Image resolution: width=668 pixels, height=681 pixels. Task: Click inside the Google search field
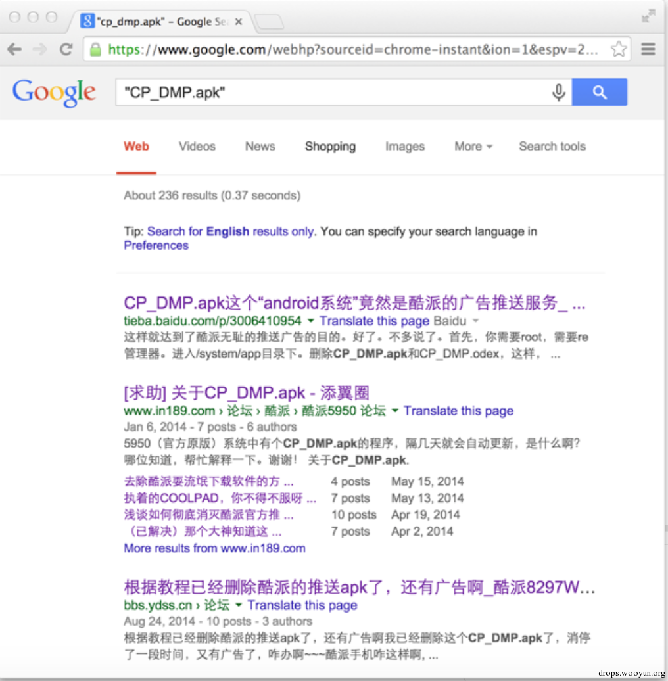329,93
